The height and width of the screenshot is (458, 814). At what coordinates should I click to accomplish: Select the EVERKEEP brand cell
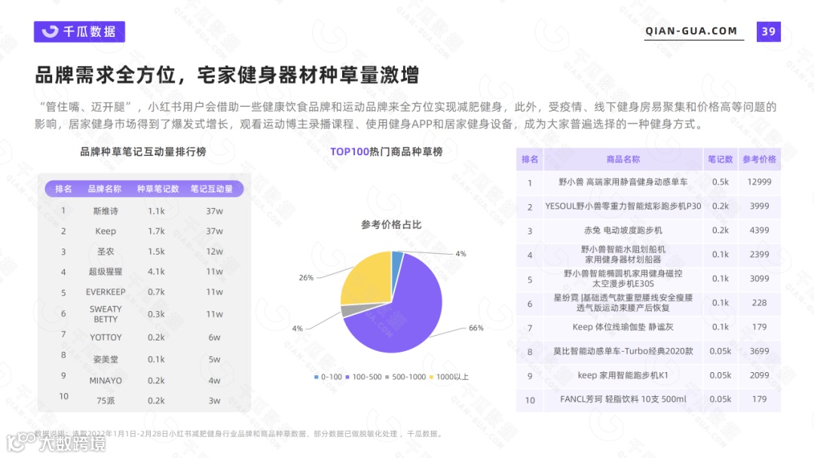point(106,292)
